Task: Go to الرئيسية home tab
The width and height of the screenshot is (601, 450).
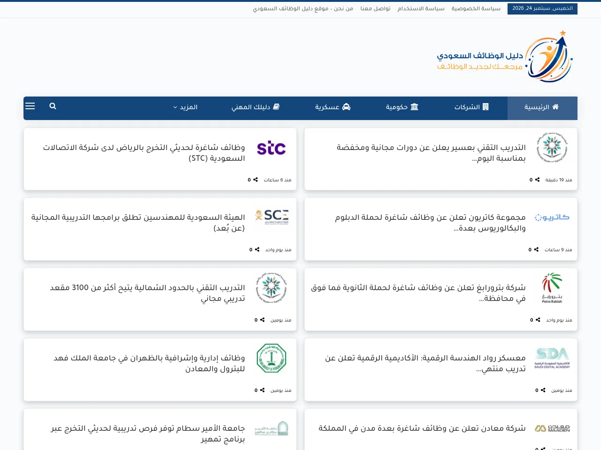Action: tap(542, 108)
